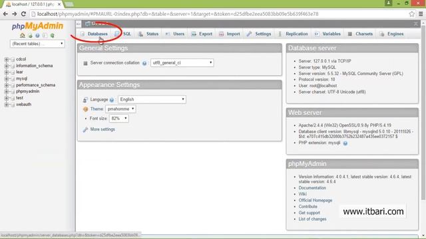
Task: Reload the page with browser refresh
Action: tap(23, 14)
